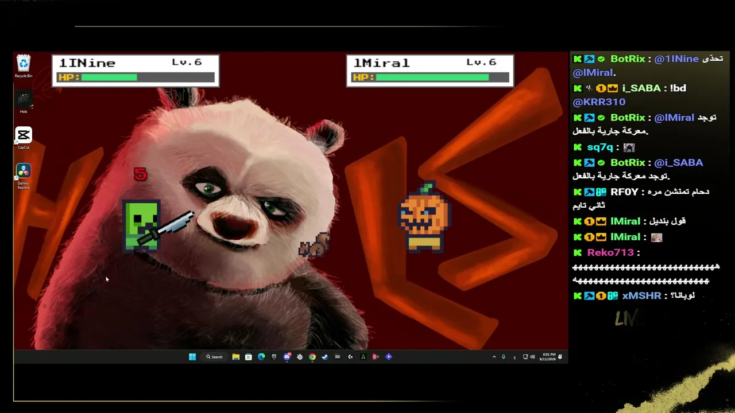This screenshot has height=413, width=735.
Task: Open the clock showing 6:01 PM
Action: pos(548,357)
